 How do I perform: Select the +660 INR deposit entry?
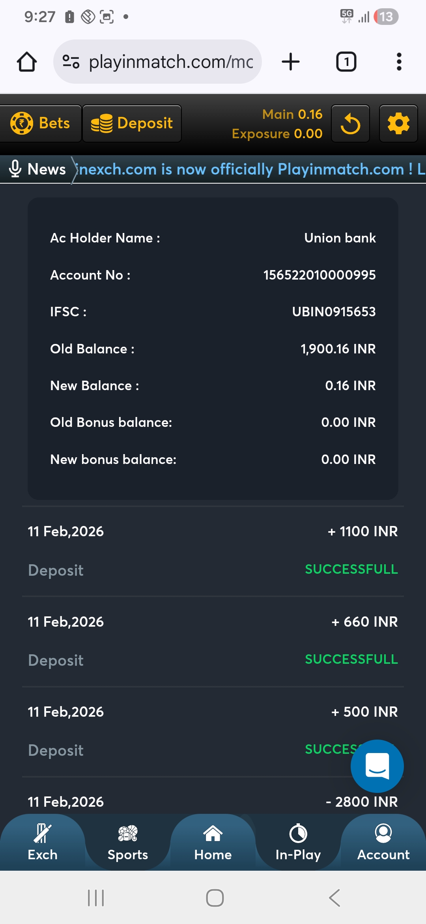213,640
